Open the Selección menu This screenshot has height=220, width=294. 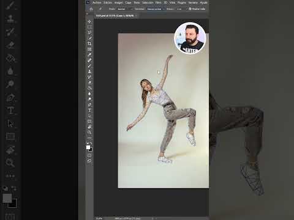pyautogui.click(x=148, y=2)
